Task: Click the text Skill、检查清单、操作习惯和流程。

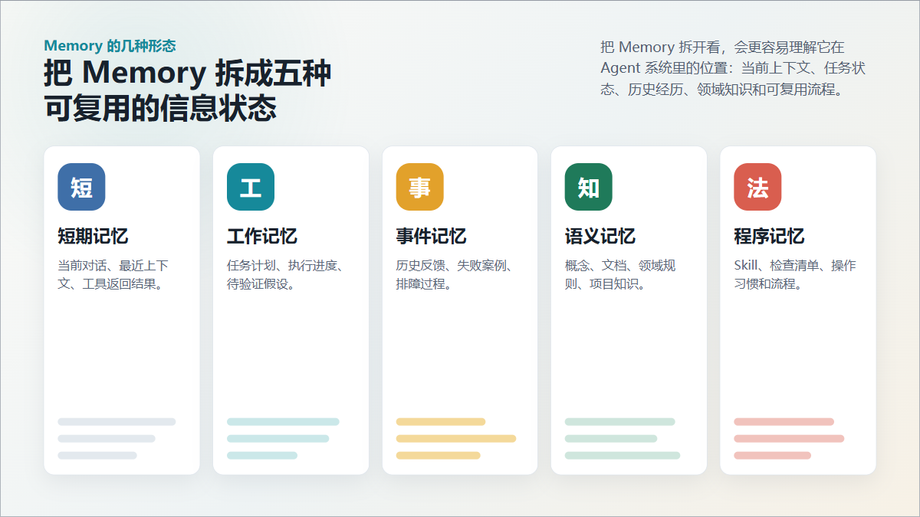Action: coord(795,275)
